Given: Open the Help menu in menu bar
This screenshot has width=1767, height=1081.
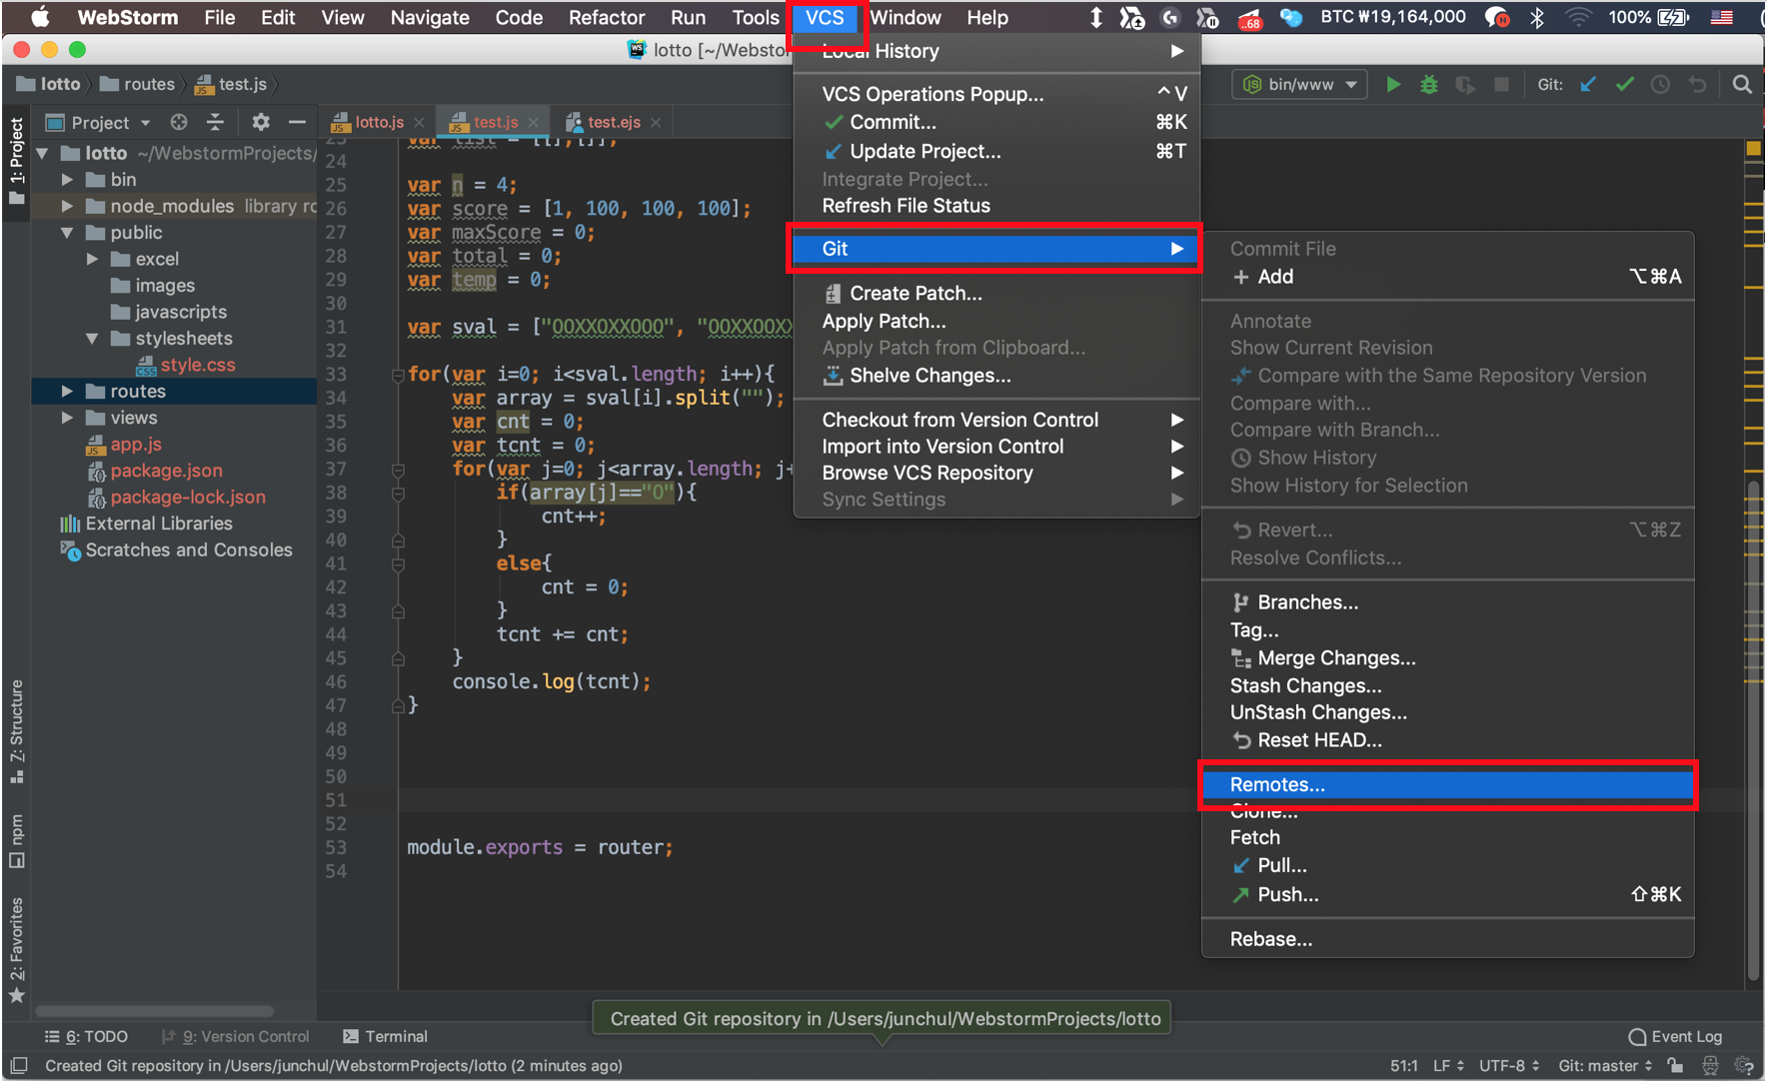Looking at the screenshot, I should (x=986, y=17).
